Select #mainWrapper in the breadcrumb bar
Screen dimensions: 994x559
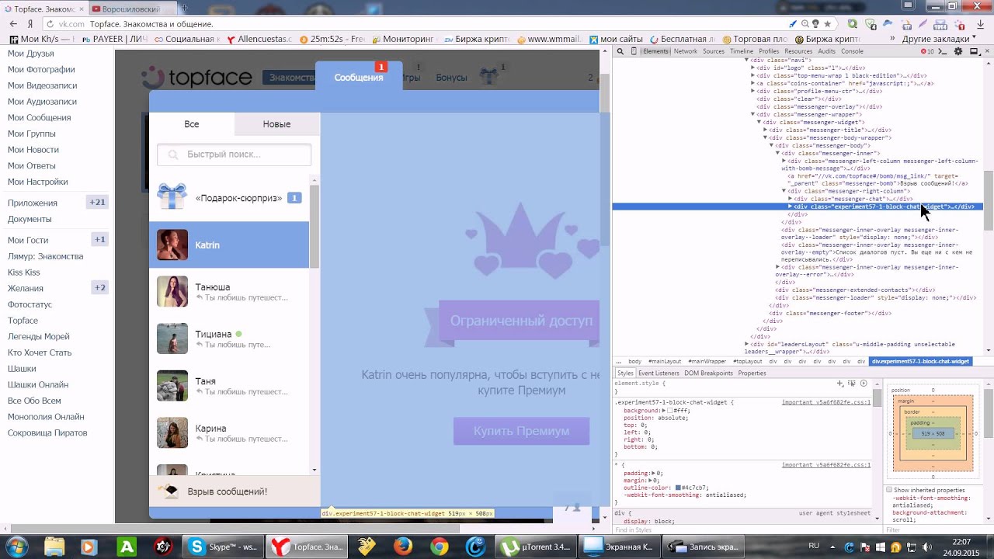point(707,362)
